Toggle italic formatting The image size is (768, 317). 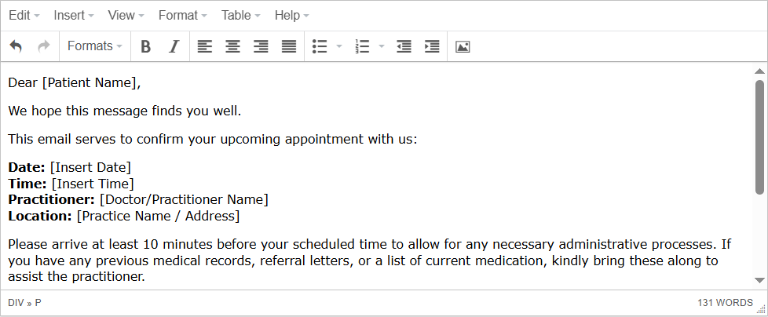pos(174,46)
